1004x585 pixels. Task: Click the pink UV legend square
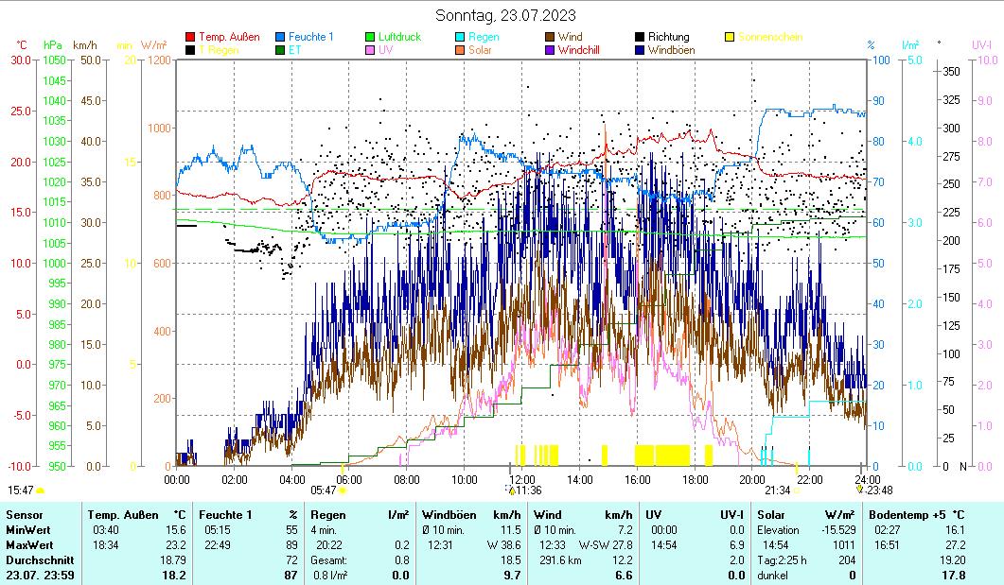tap(371, 50)
